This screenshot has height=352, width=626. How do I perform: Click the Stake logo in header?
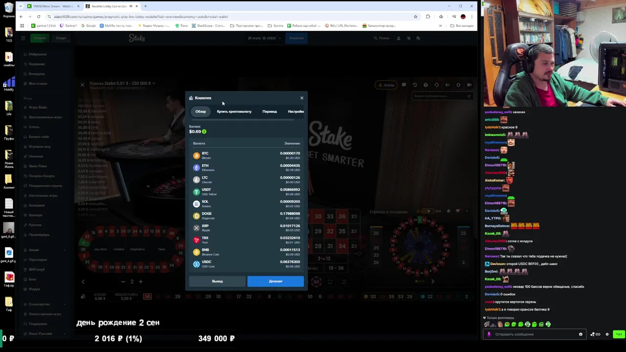(137, 38)
